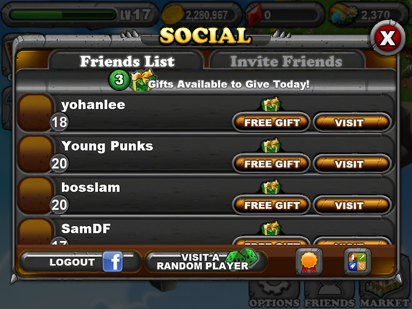Open the colorful more-games grid icon

pos(357,262)
